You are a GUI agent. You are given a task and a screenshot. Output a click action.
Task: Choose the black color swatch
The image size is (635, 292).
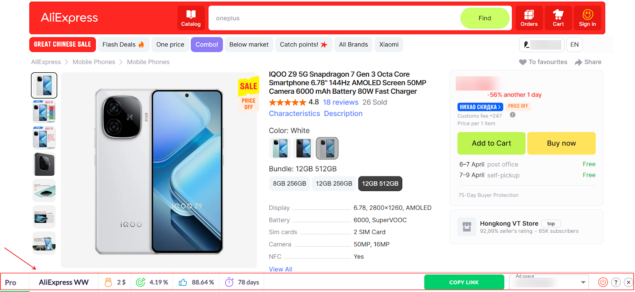point(304,148)
